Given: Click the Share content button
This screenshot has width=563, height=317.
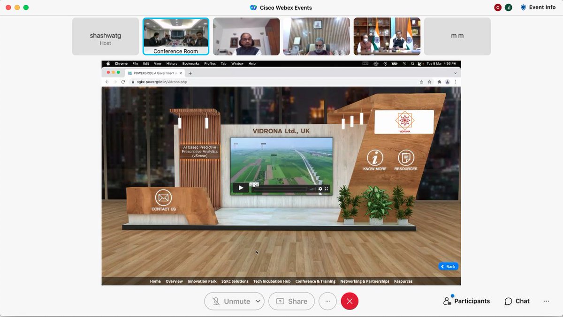Looking at the screenshot, I should click(291, 301).
